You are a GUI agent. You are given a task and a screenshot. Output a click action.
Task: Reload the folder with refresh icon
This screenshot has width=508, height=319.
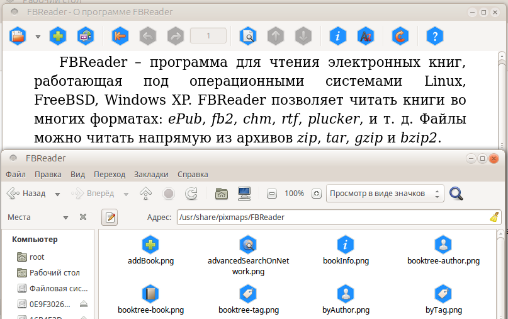[x=191, y=194]
